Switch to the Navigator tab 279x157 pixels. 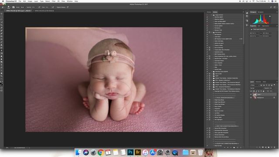261,12
